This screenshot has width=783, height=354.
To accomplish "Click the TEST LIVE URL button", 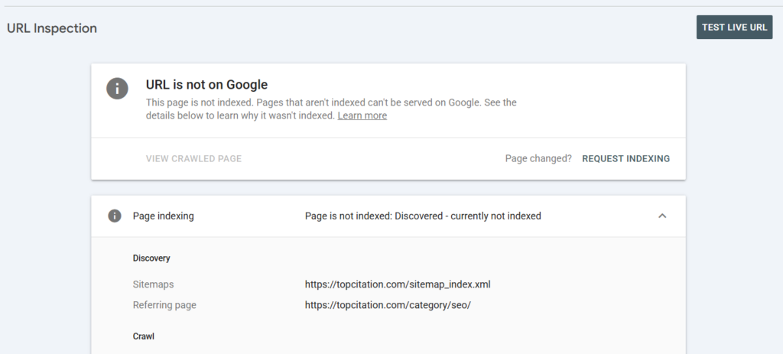I will click(x=734, y=27).
